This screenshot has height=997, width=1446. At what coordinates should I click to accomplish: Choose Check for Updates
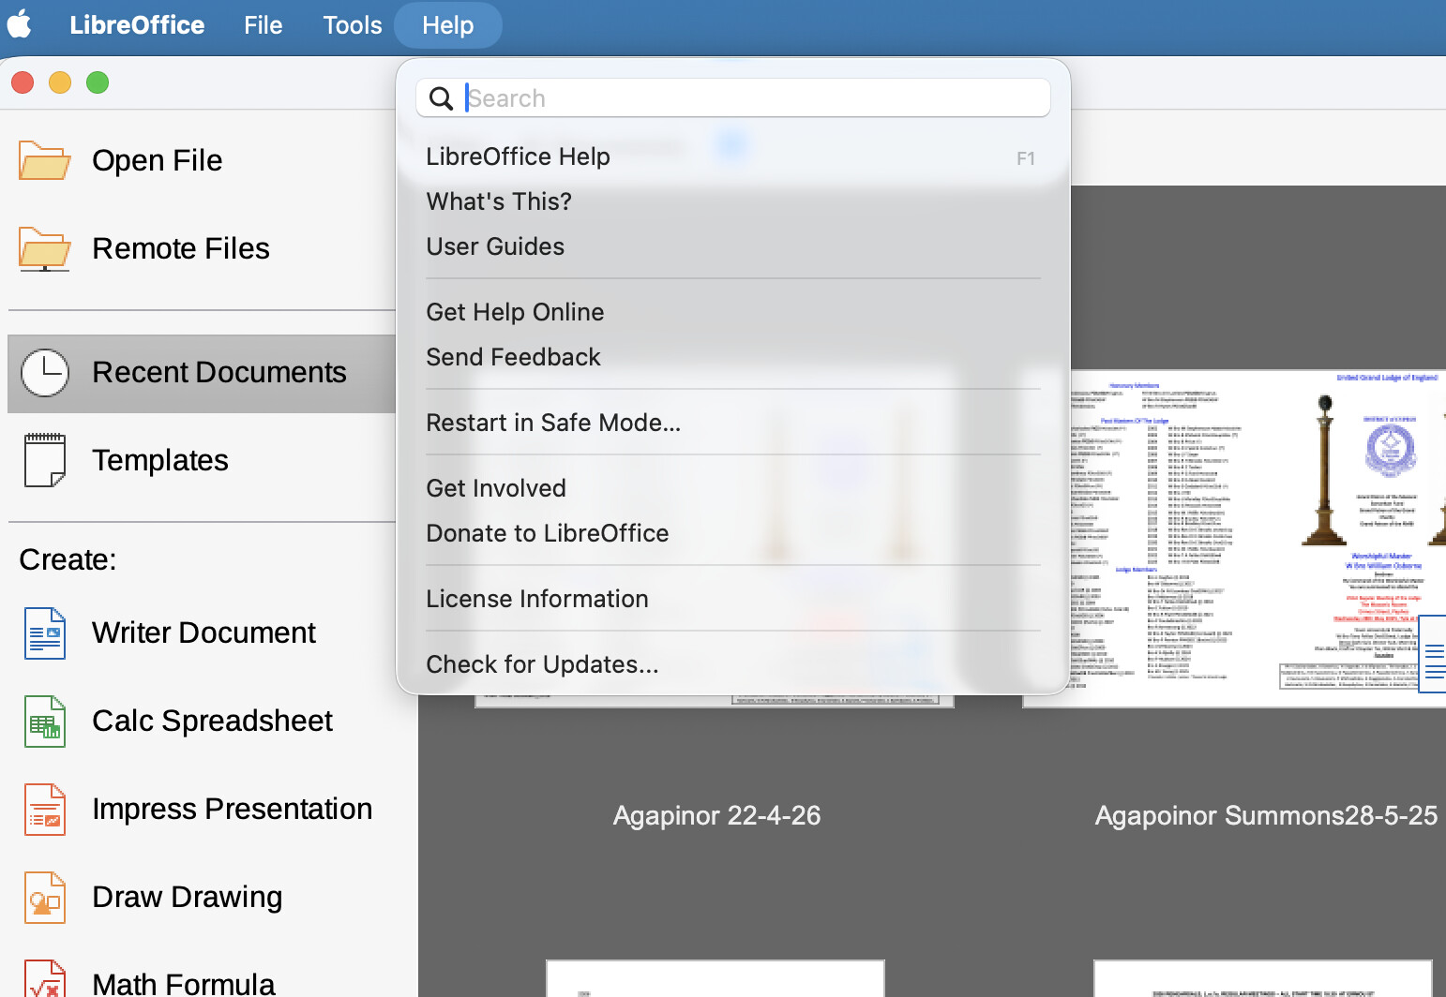(542, 664)
